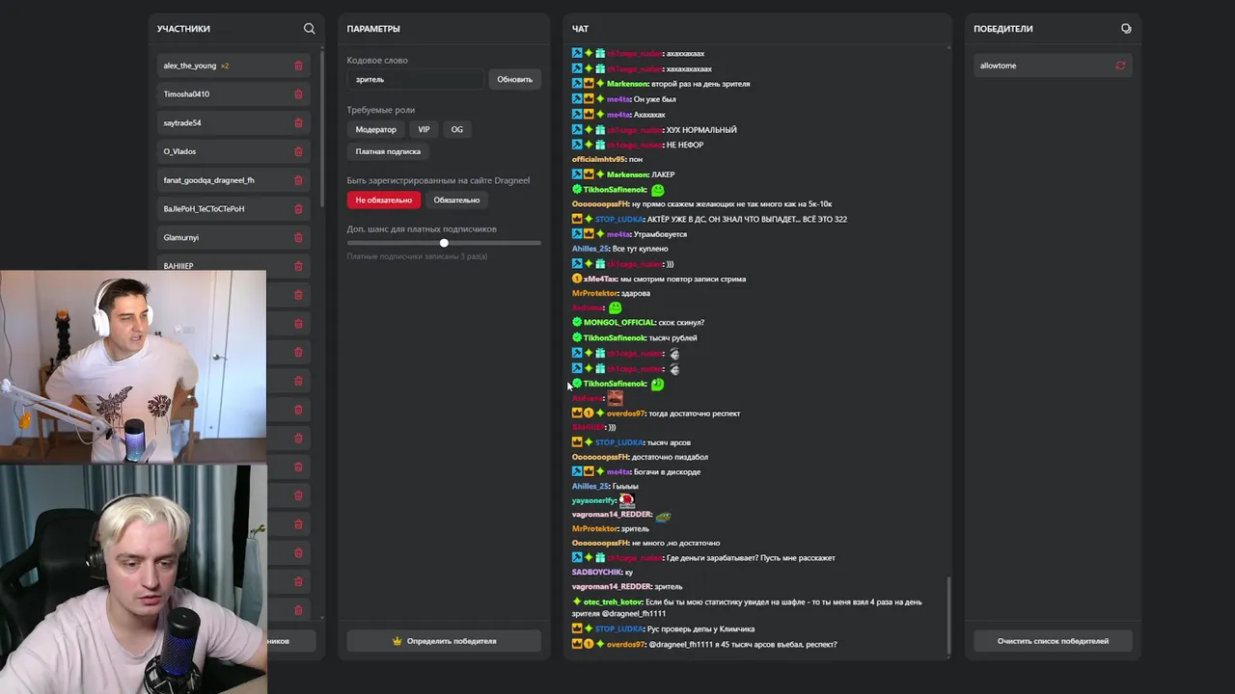Reroll winner allowtome with refresh icon
Viewport: 1235px width, 694px height.
(x=1120, y=66)
